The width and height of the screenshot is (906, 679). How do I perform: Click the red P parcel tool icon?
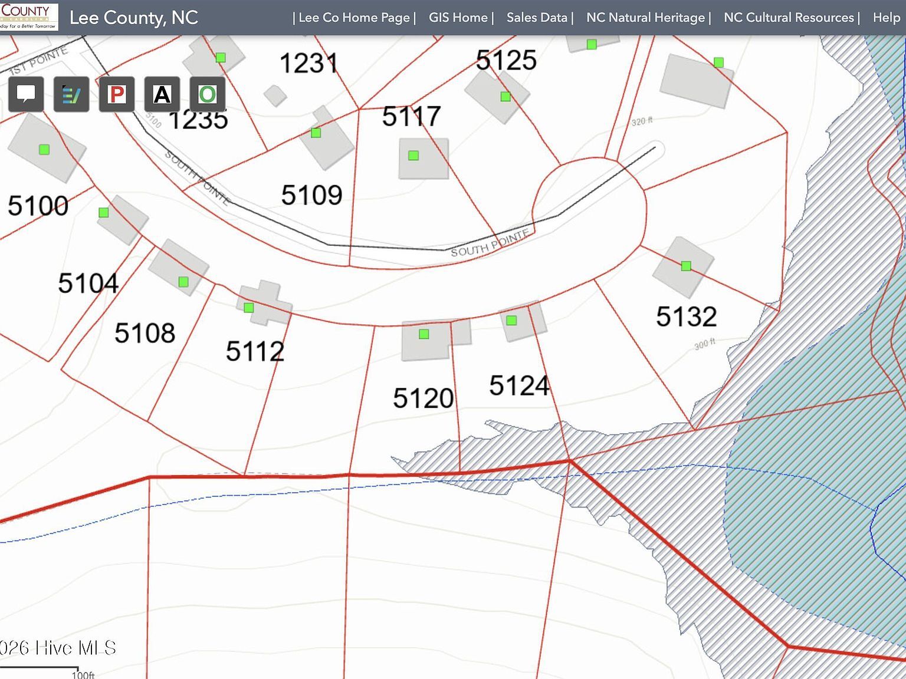coord(117,95)
